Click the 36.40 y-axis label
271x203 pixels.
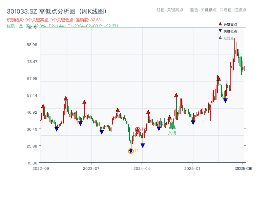point(32,129)
